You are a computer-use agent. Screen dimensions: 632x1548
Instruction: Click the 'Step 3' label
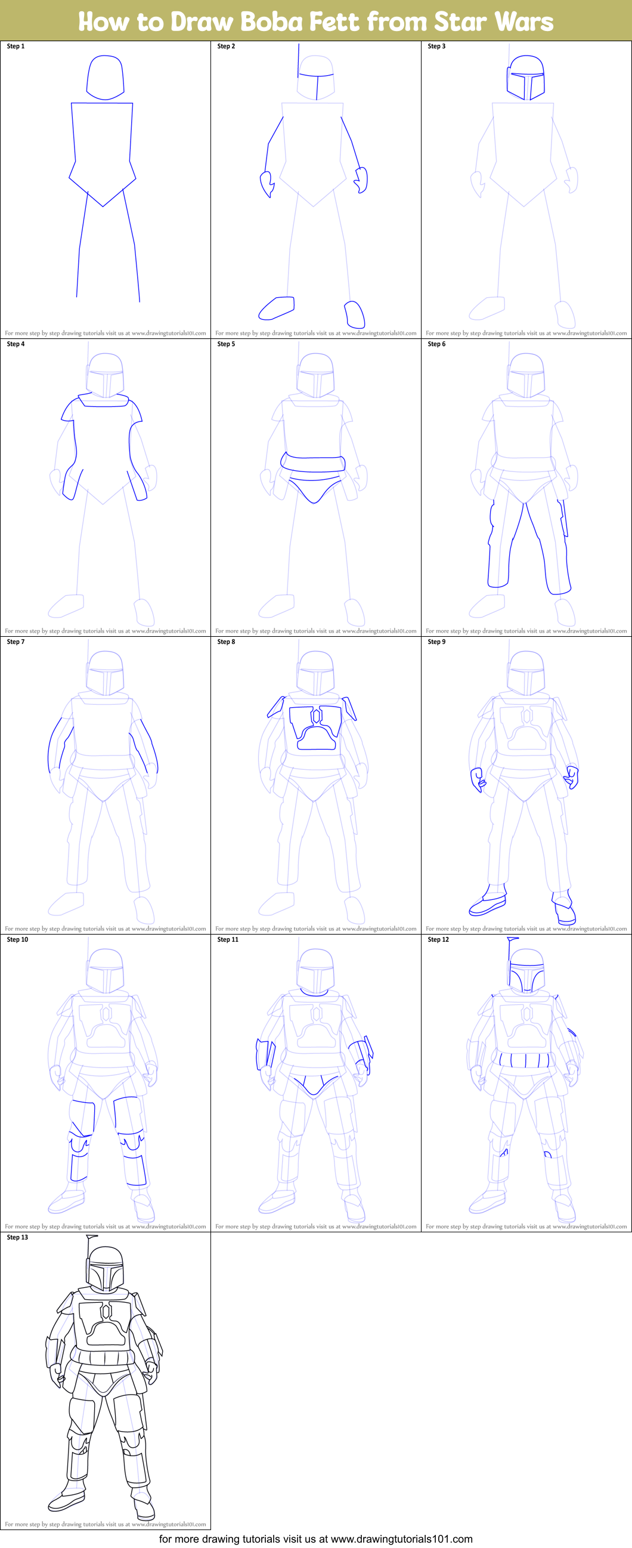437,47
